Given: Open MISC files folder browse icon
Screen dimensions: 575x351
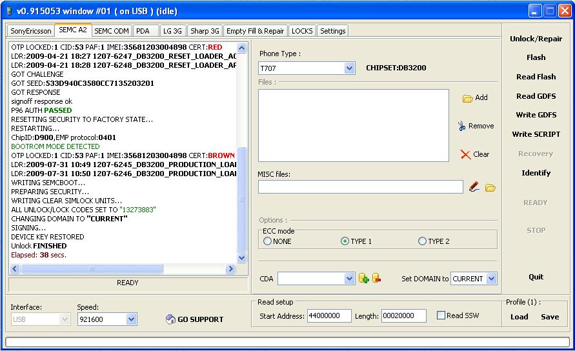Looking at the screenshot, I should pyautogui.click(x=490, y=188).
